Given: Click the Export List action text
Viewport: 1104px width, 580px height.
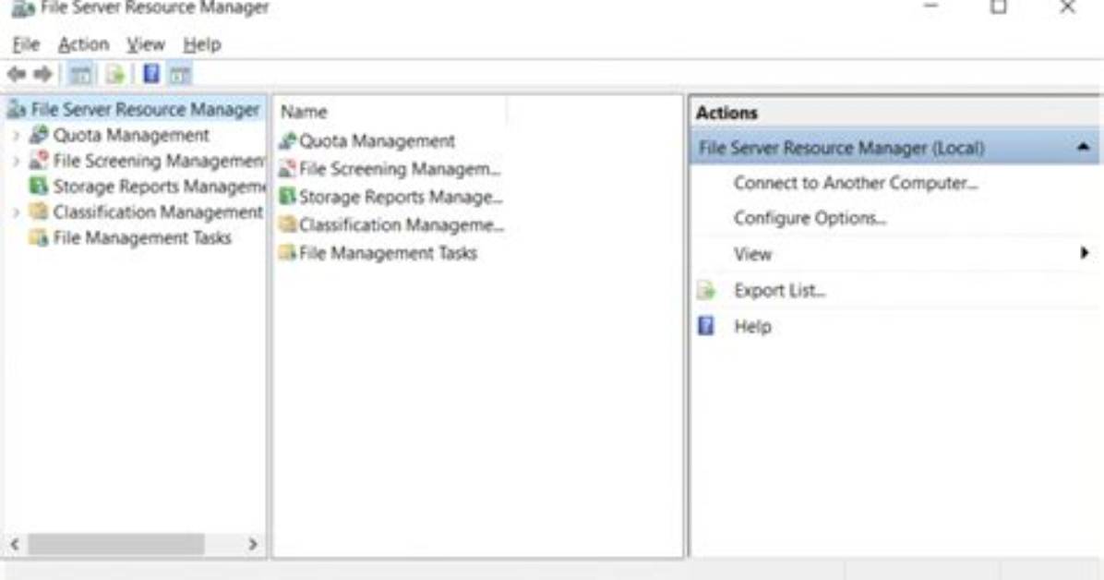Looking at the screenshot, I should pos(779,290).
